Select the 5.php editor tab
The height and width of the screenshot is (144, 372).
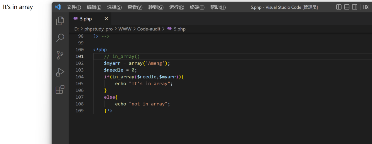click(90, 19)
